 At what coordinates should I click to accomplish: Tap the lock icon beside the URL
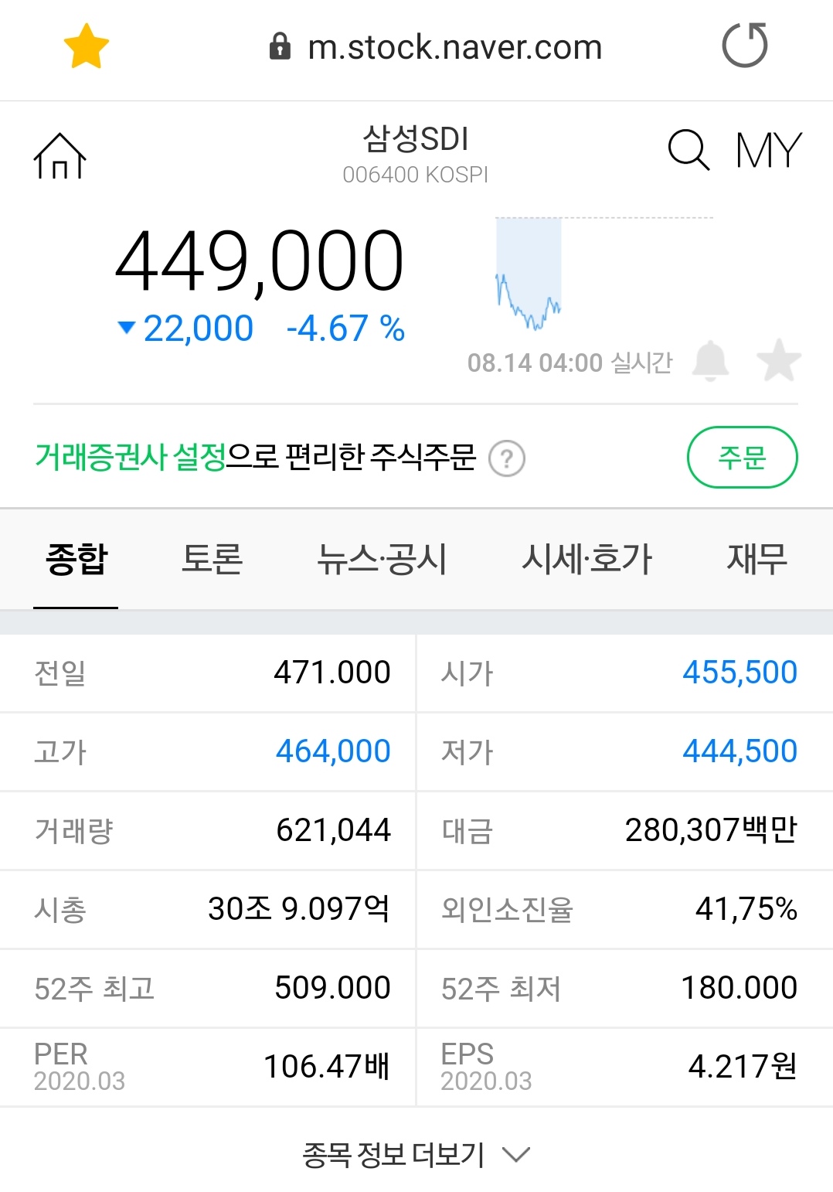click(280, 47)
